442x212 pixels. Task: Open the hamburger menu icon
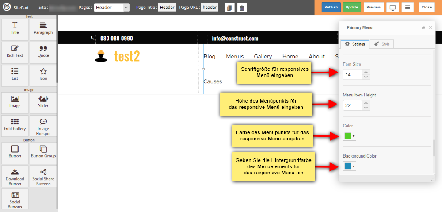tap(408, 8)
